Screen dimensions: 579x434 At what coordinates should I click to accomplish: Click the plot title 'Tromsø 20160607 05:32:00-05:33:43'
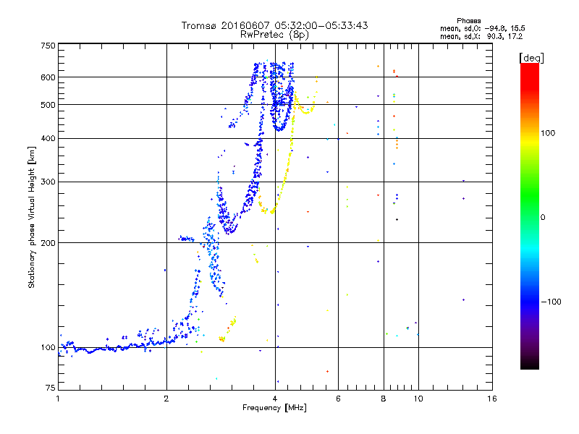tap(275, 25)
